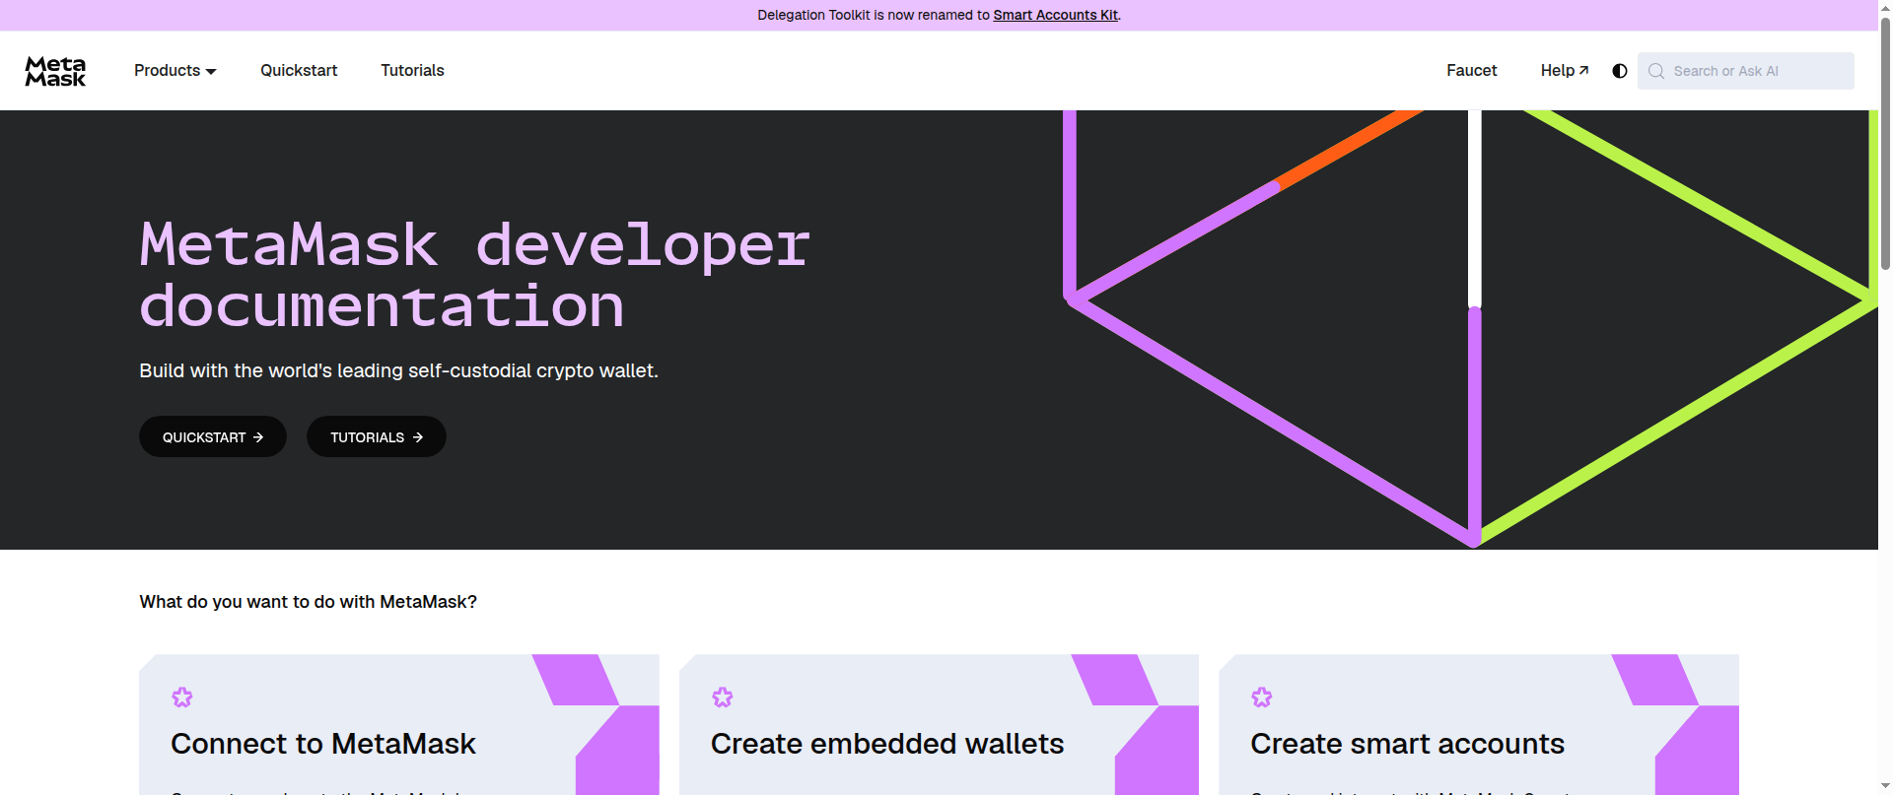The width and height of the screenshot is (1893, 795).
Task: Click the star icon on Connect to MetaMask card
Action: click(182, 697)
